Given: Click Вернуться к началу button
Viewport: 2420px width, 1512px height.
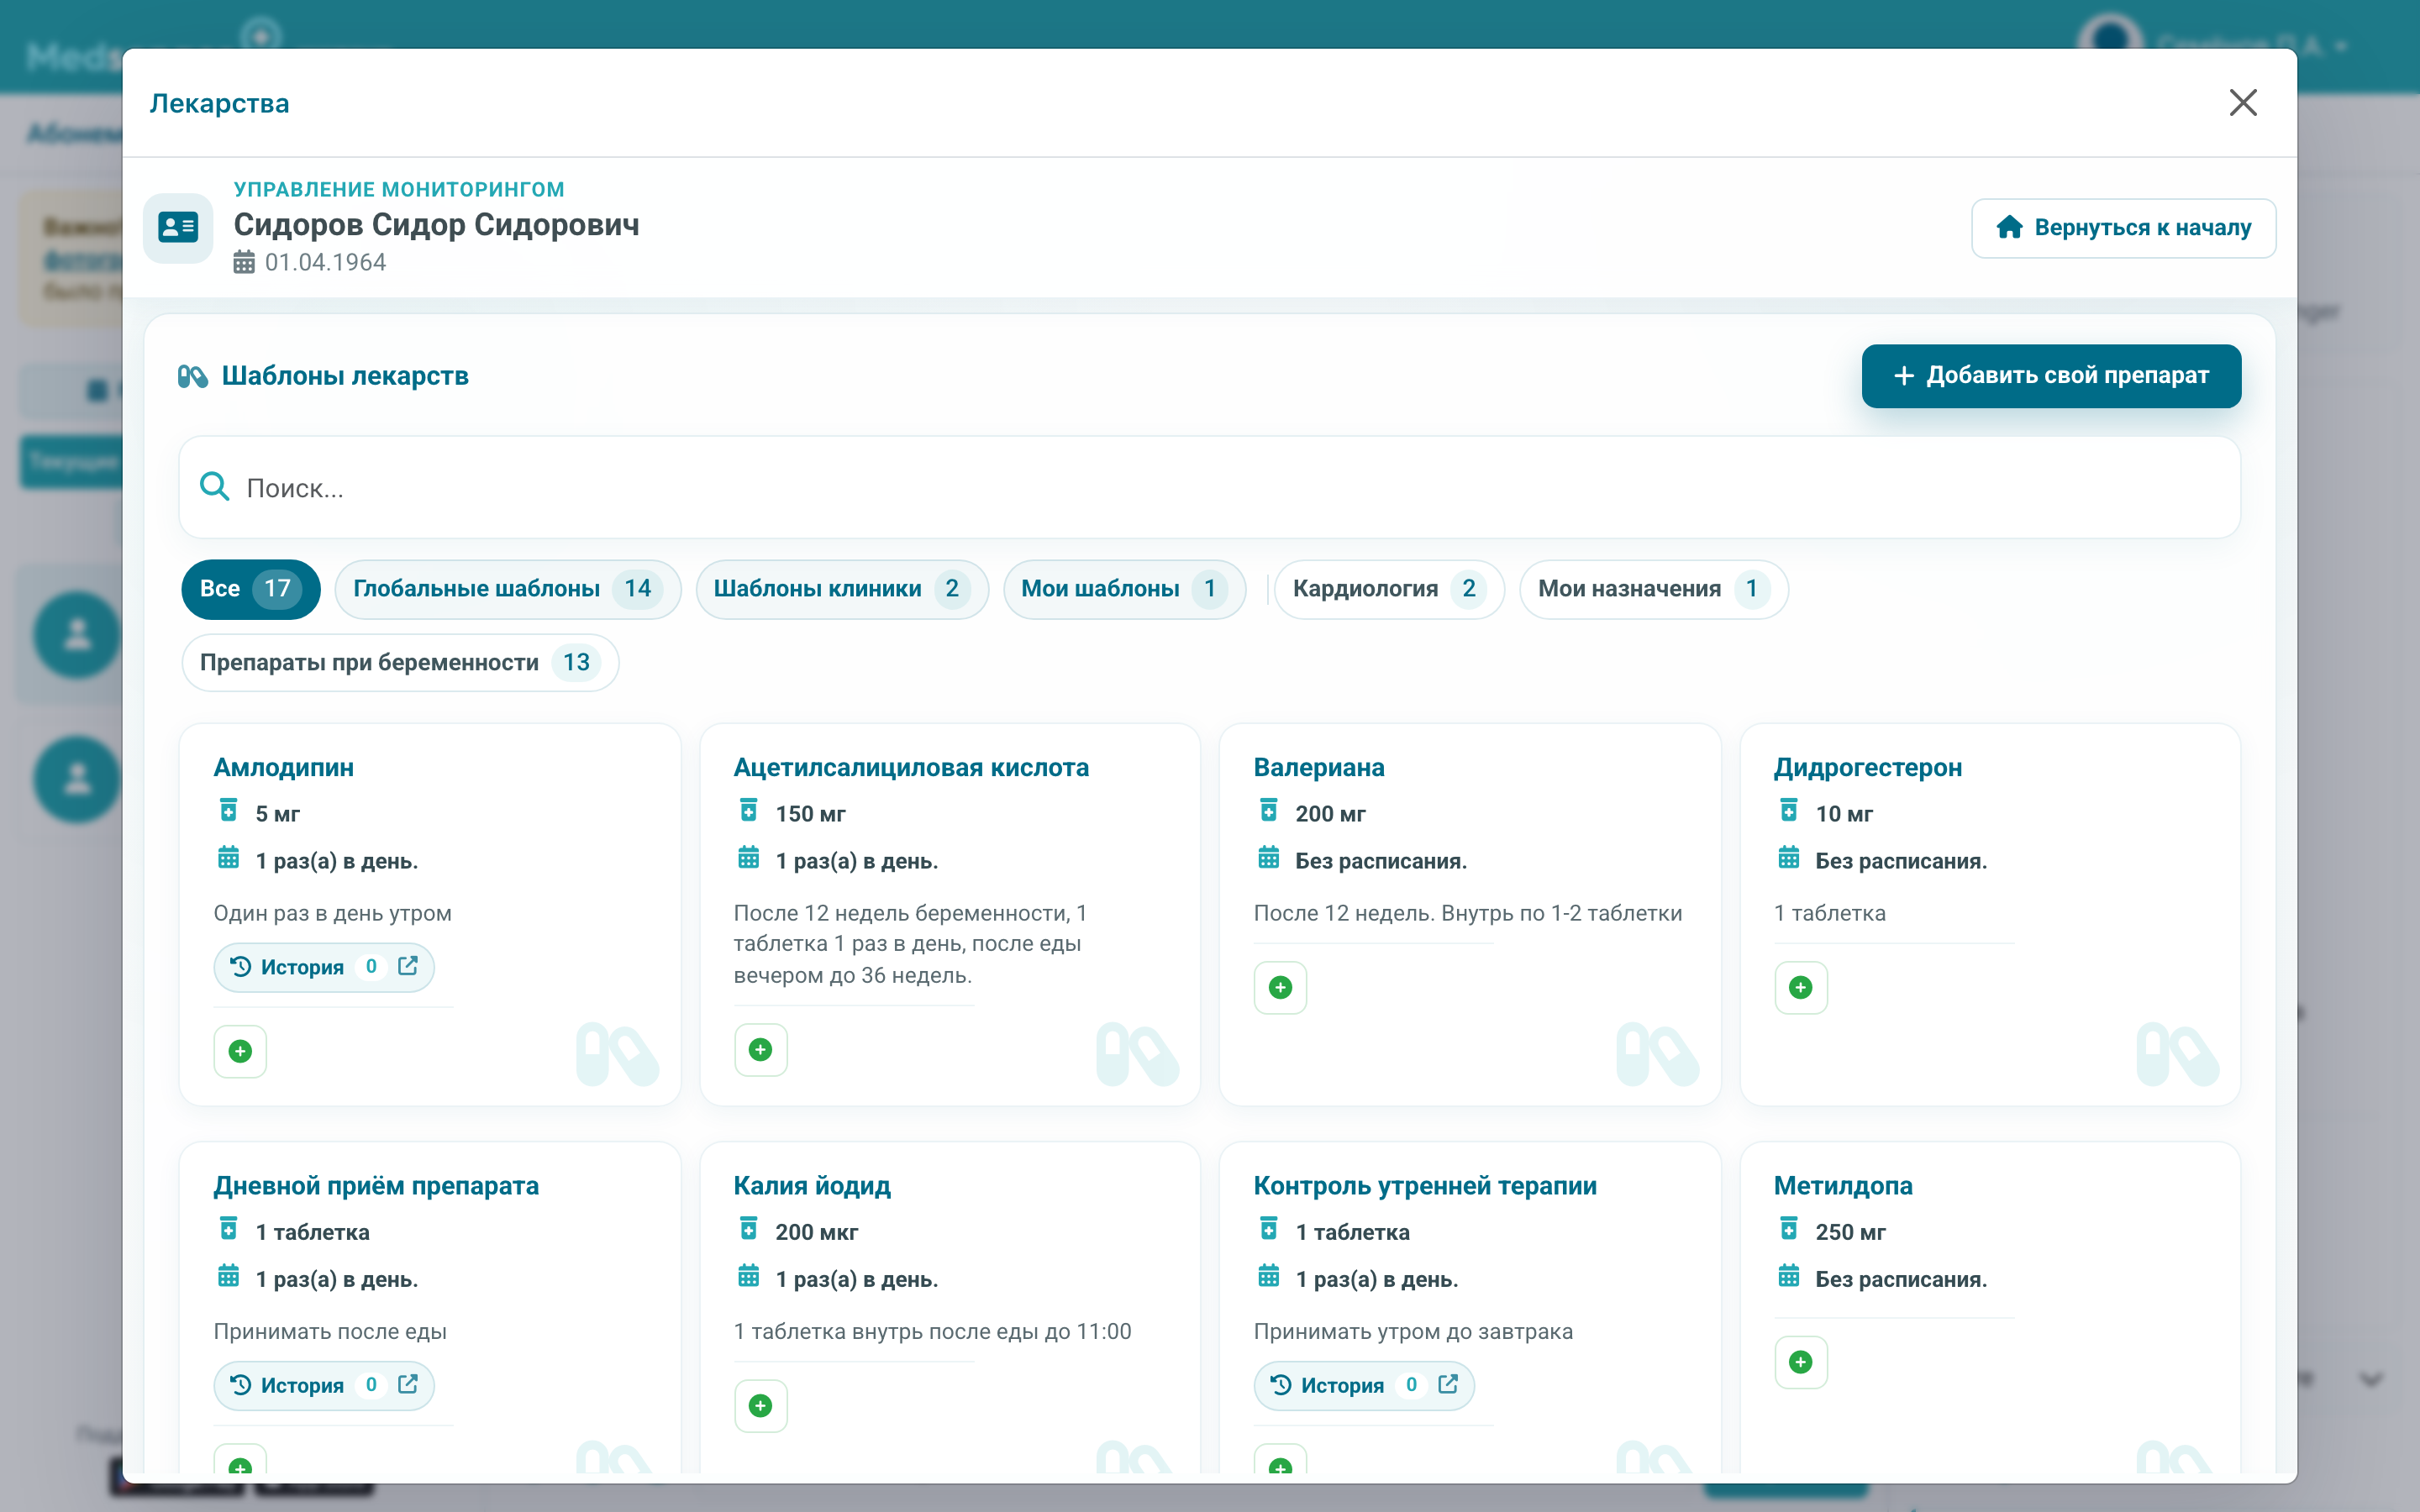Looking at the screenshot, I should 2124,228.
